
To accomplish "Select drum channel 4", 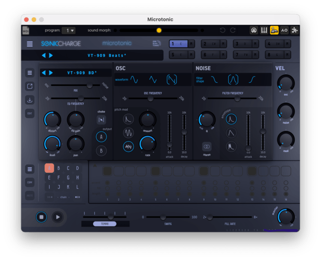I will (x=275, y=44).
